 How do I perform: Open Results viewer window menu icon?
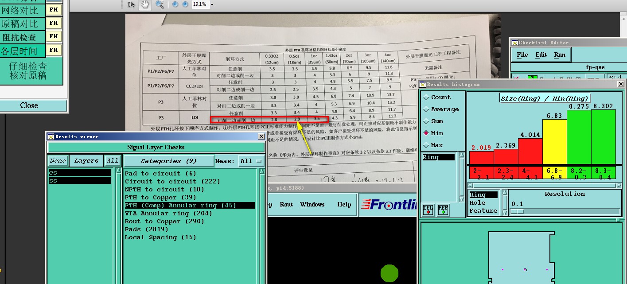[51, 137]
